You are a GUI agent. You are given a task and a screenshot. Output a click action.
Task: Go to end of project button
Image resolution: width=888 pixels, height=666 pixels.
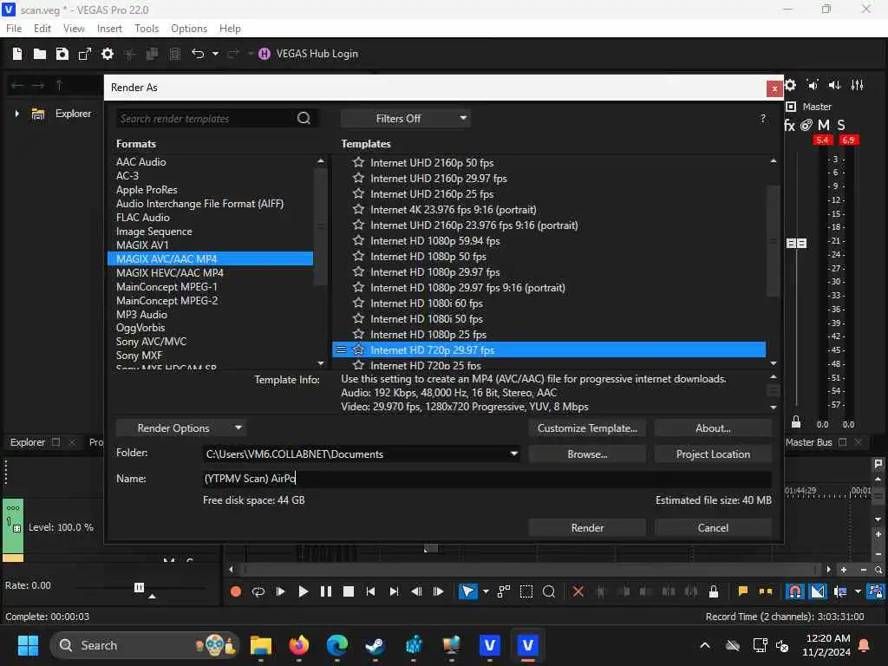click(x=394, y=591)
